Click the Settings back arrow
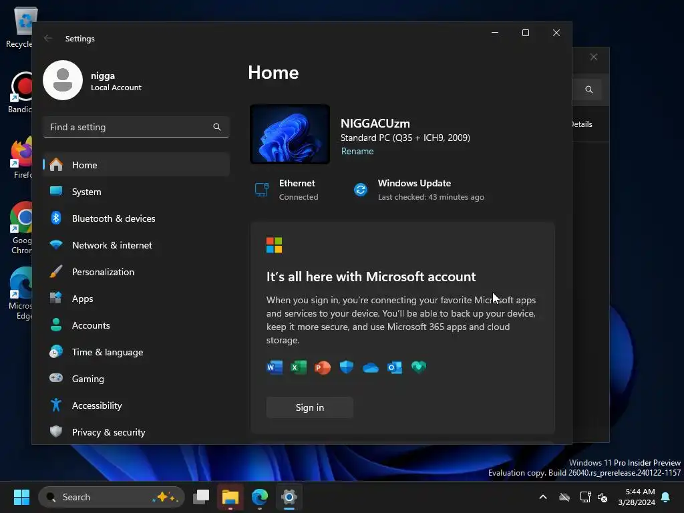 click(x=48, y=38)
